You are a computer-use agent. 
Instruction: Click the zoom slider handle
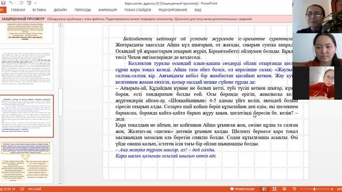(314, 189)
